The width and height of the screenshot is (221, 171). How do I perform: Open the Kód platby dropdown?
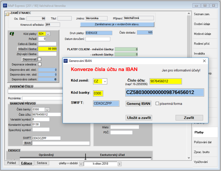48,34
